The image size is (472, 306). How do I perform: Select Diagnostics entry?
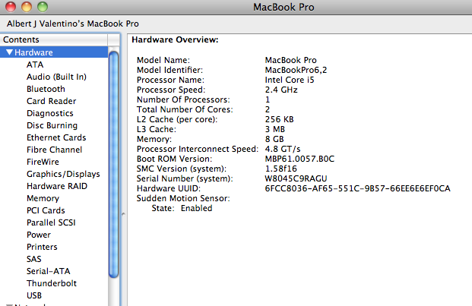coord(50,113)
